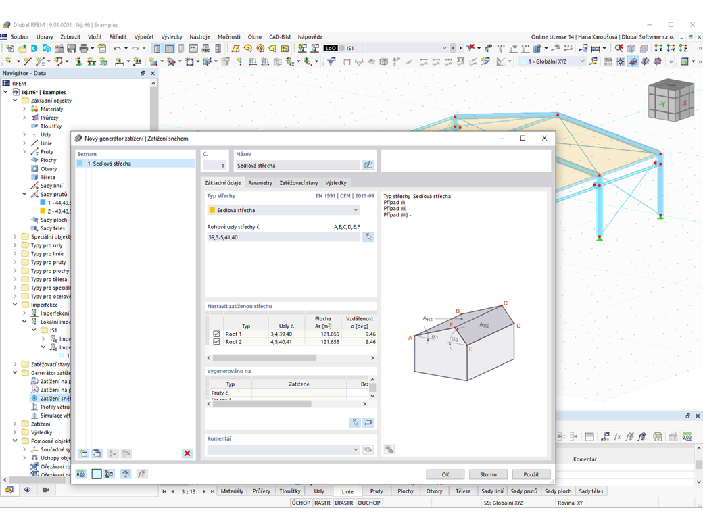Click the eye view icon at navigator bottom

[27, 490]
